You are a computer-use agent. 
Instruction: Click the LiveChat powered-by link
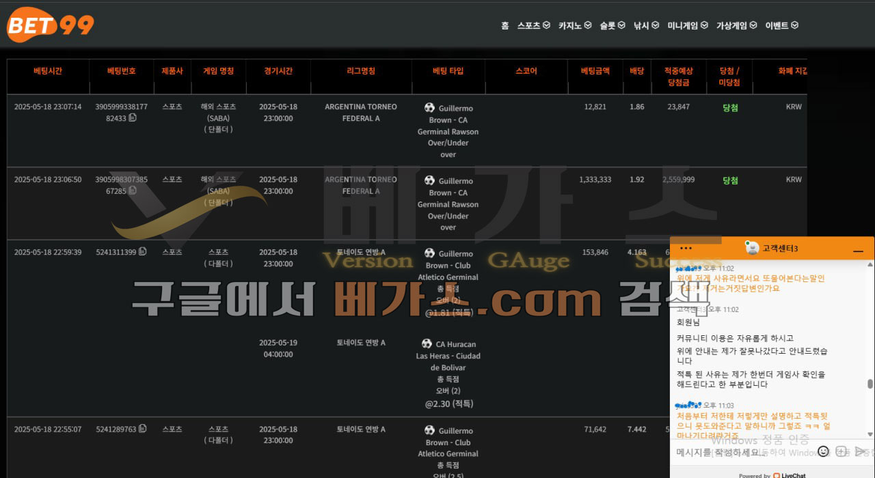click(772, 475)
